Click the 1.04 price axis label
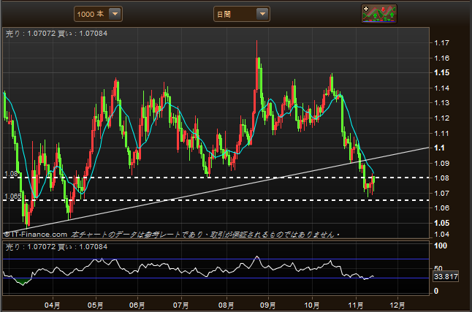 [441, 235]
